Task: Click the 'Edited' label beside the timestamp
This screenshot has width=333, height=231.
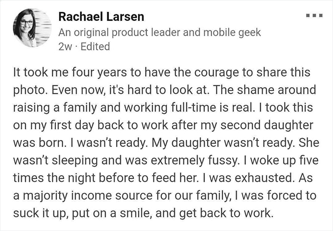Action: (95, 47)
